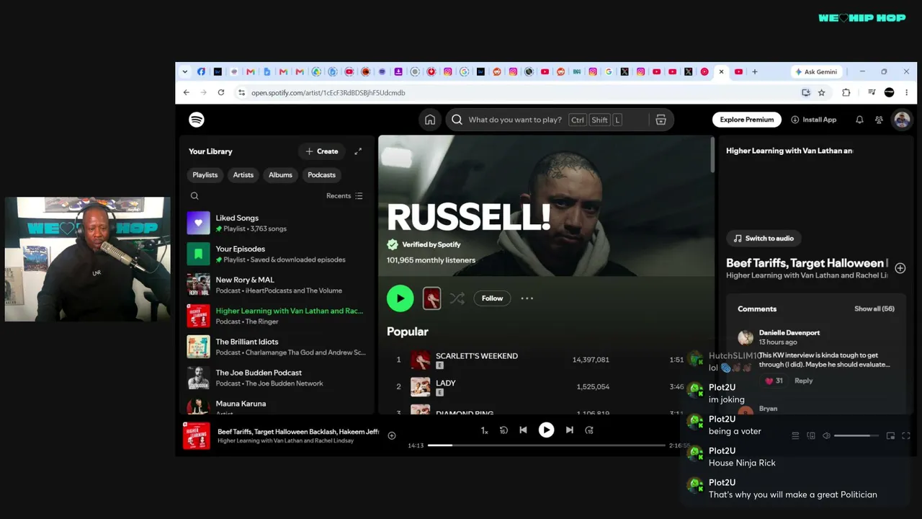Open New Rory & MAL podcast
Viewport: 922px width, 519px height.
277,285
